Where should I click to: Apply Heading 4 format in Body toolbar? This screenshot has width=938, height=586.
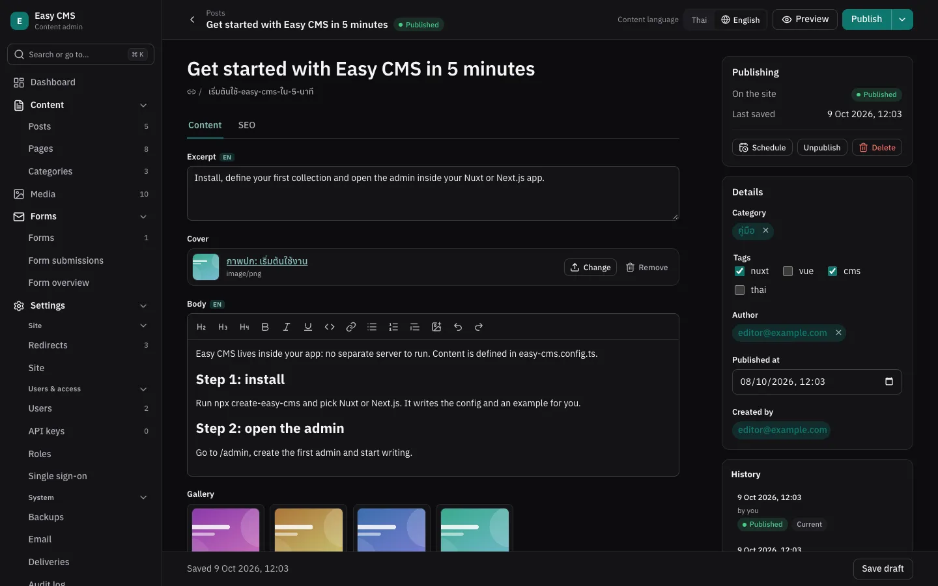[x=244, y=327]
